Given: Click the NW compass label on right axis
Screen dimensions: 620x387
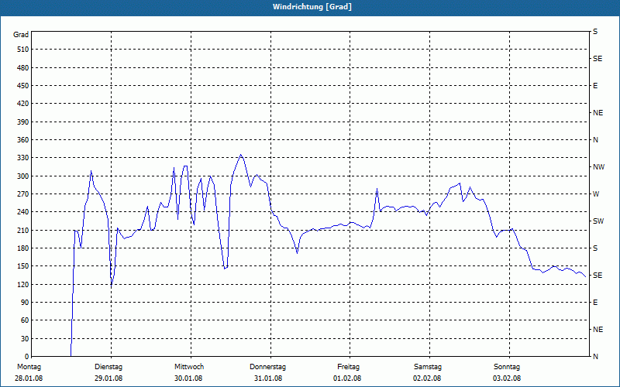Looking at the screenshot, I should click(598, 167).
